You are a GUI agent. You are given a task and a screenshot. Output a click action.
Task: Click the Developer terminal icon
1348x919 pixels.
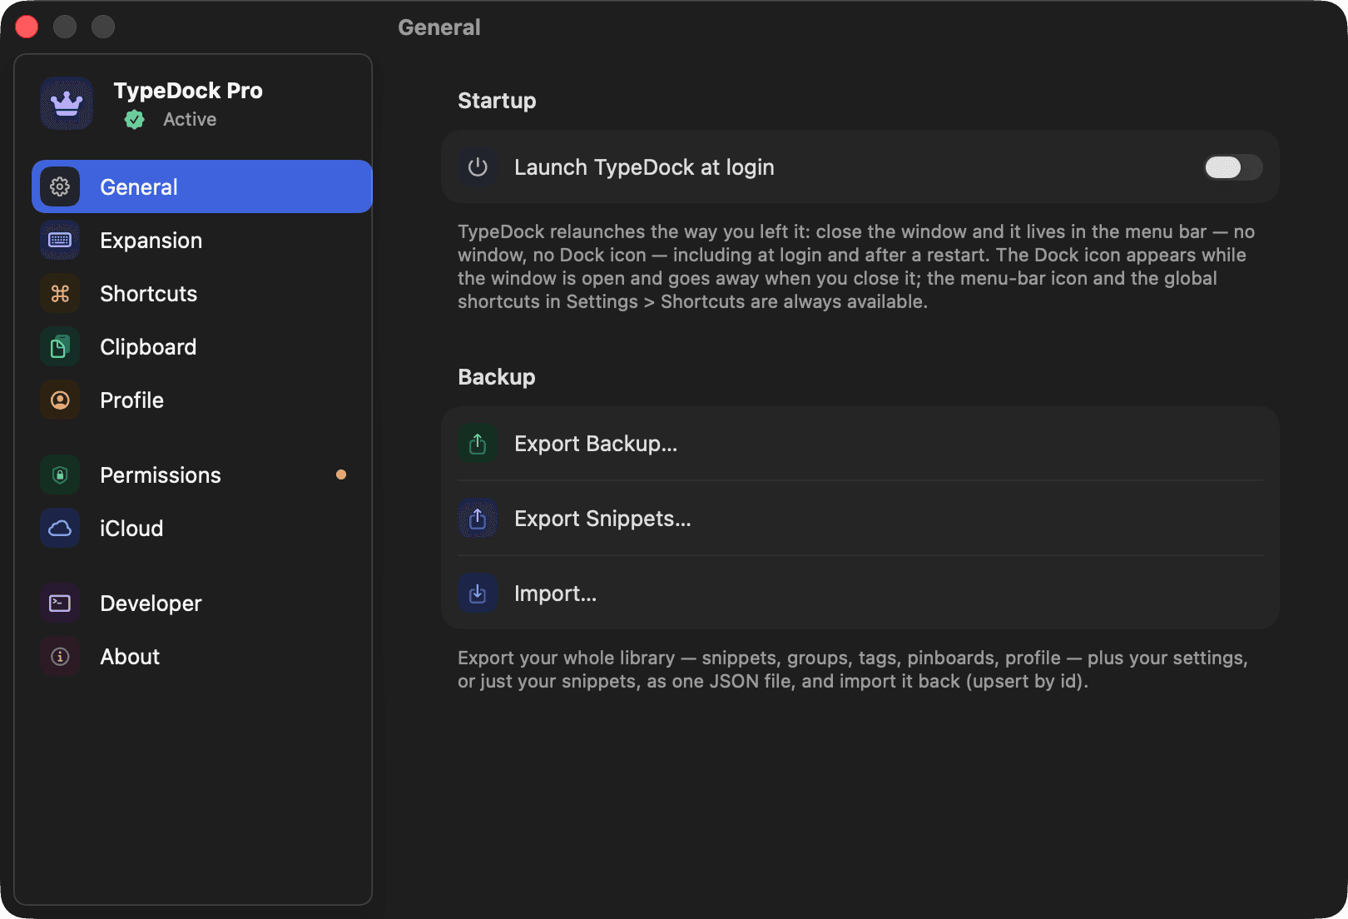(x=60, y=603)
